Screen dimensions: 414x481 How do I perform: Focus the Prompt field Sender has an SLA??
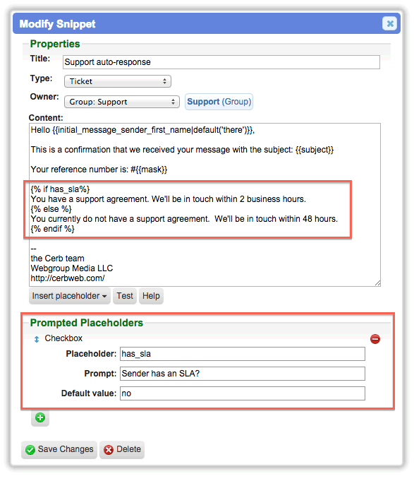pos(243,374)
